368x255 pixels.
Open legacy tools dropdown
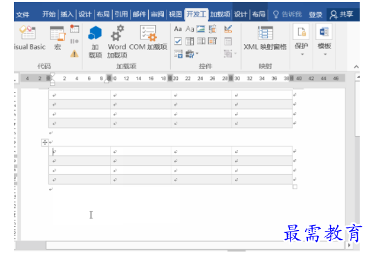(192, 54)
